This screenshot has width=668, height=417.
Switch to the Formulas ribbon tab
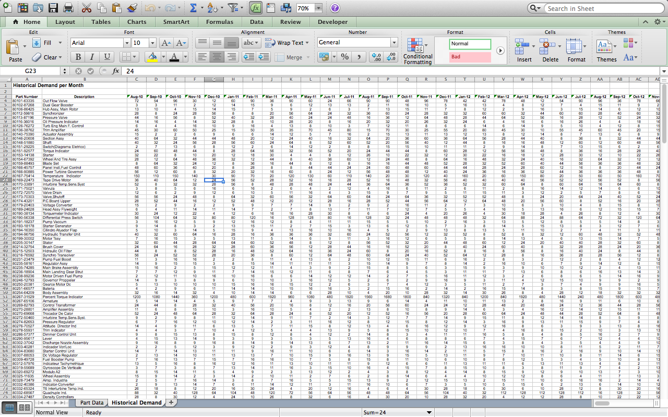219,22
